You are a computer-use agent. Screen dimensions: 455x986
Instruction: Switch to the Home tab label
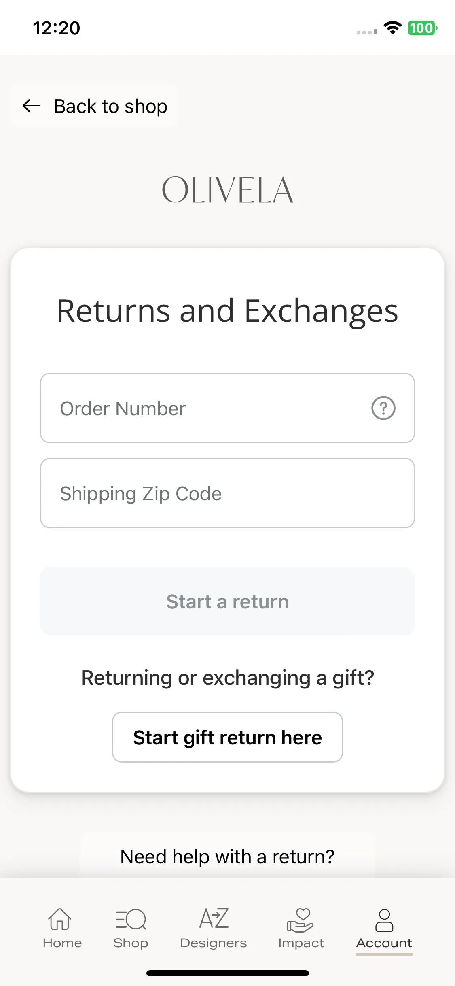coord(62,943)
